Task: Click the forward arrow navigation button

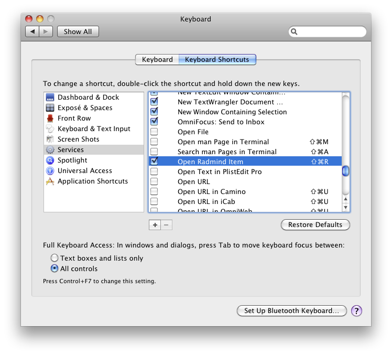Action: [x=46, y=31]
